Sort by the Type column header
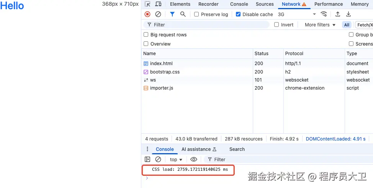 [x=359, y=54]
